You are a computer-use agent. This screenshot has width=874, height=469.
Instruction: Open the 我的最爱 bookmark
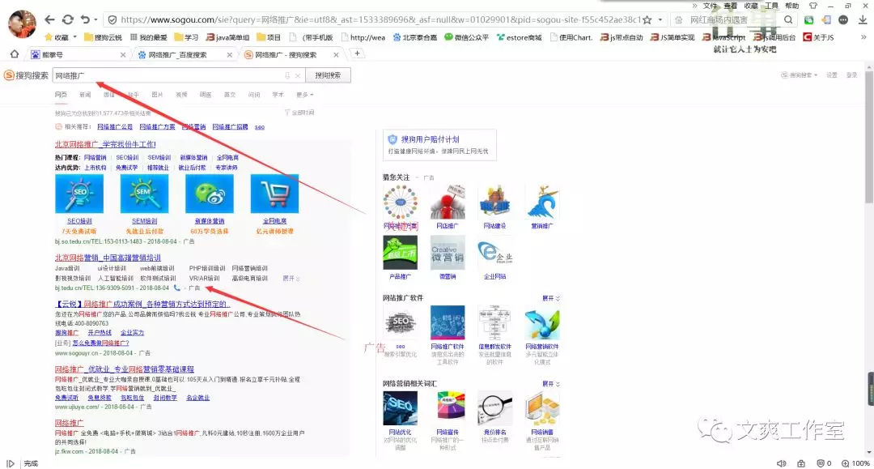pyautogui.click(x=149, y=37)
